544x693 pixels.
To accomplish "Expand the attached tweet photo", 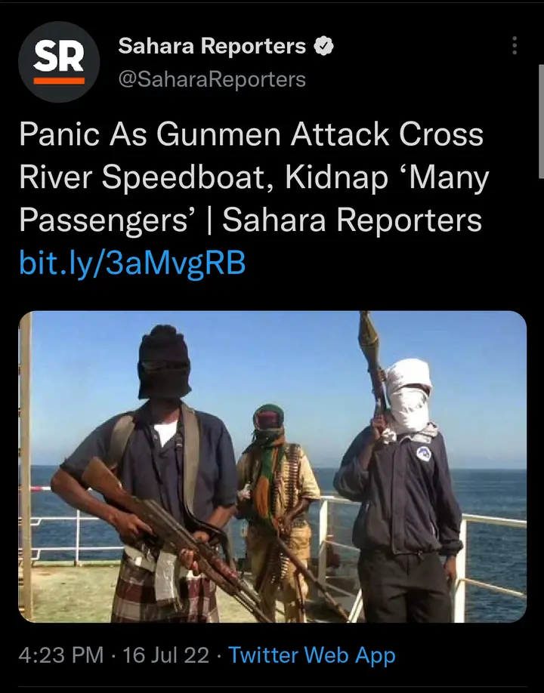I will (x=273, y=467).
